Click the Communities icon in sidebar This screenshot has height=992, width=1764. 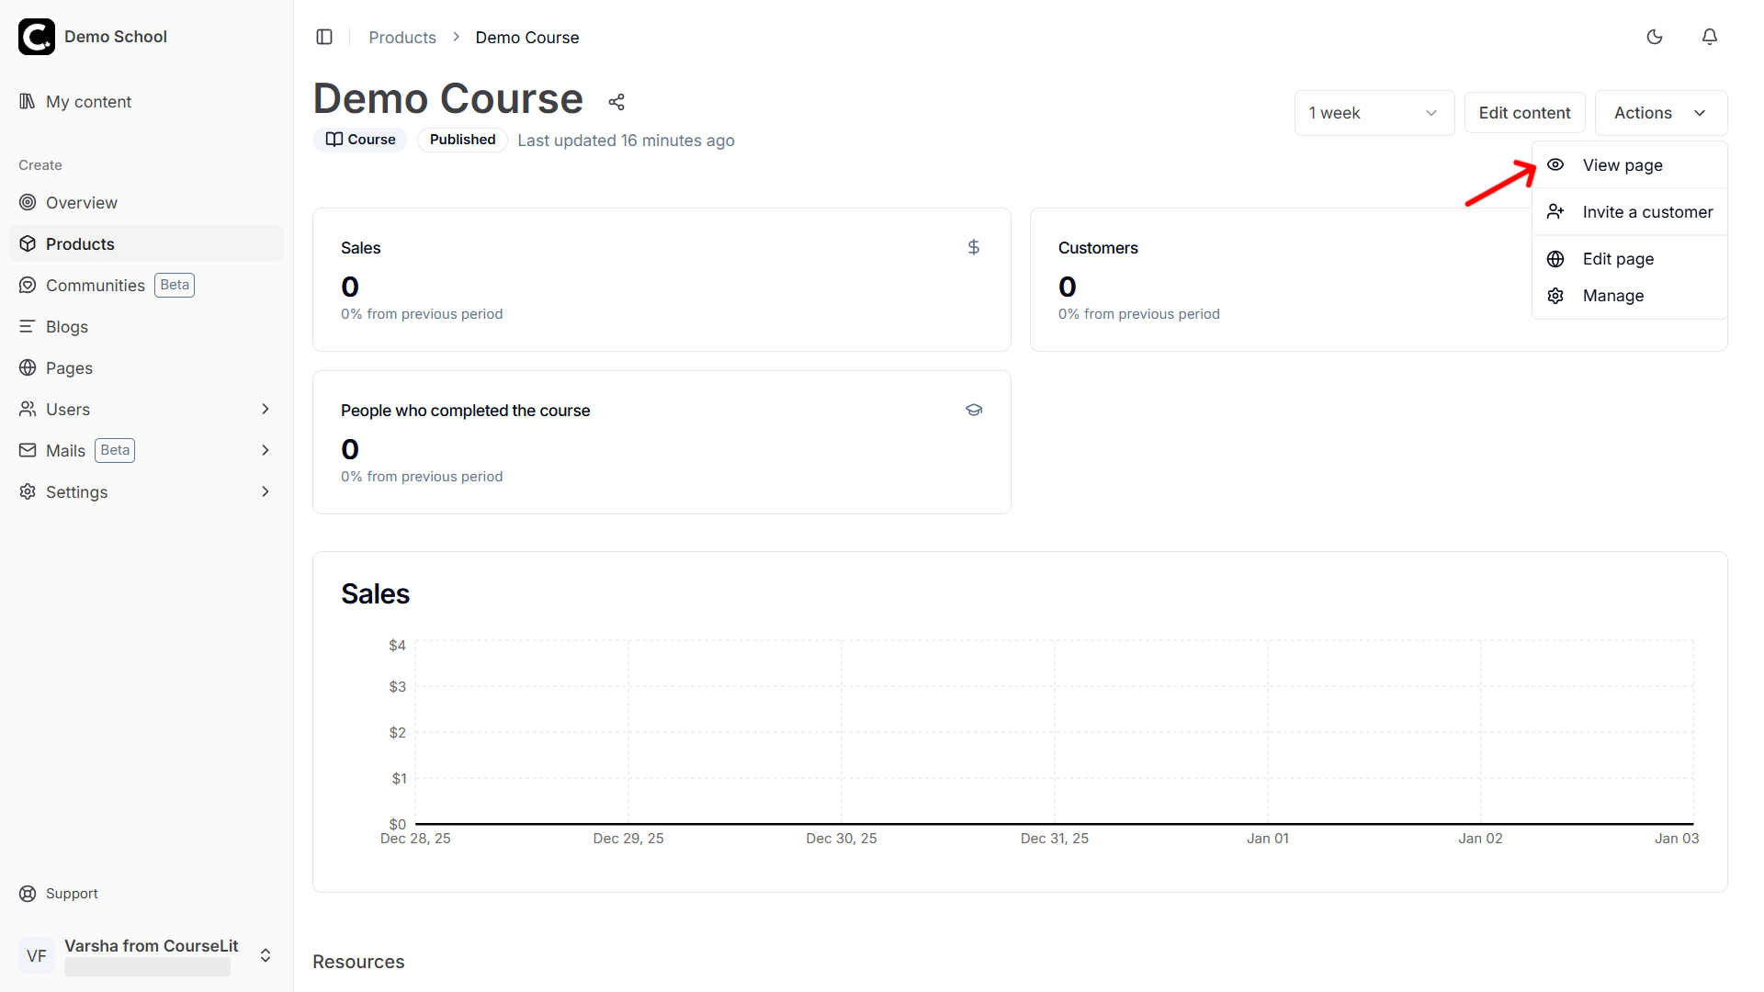(28, 285)
